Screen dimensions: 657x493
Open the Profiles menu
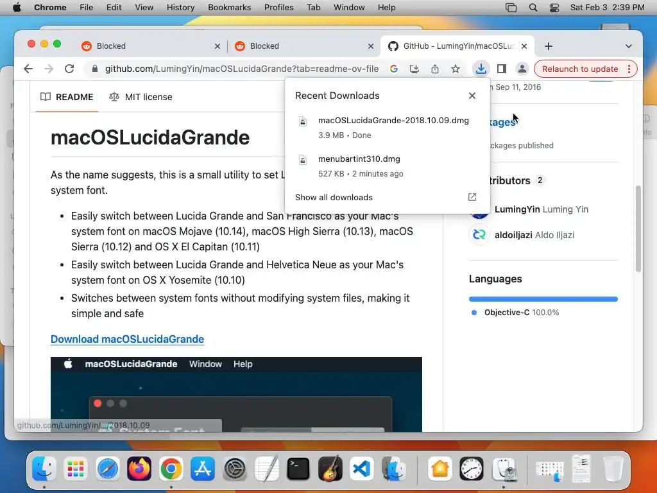(278, 8)
